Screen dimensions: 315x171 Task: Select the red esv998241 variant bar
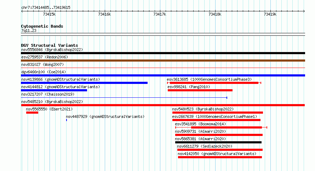tap(200, 90)
